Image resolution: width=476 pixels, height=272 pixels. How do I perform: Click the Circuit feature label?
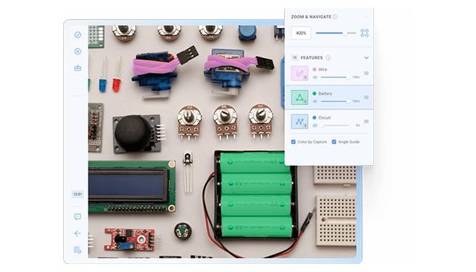click(324, 117)
